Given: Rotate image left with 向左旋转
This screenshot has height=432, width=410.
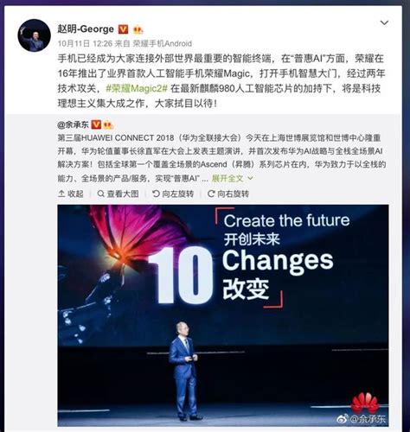Looking at the screenshot, I should pos(173,194).
